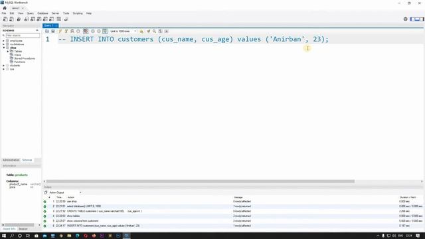
Task: Toggle word wrap icon in editor toolbar
Action: 167,31
